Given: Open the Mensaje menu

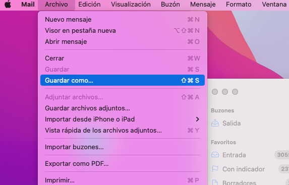Looking at the screenshot, I should click(x=203, y=4).
